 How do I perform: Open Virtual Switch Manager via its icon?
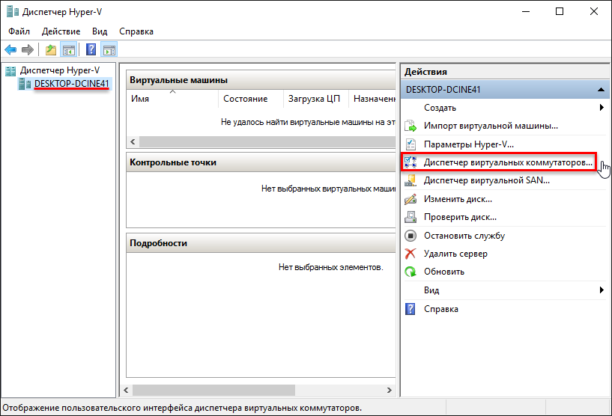(410, 162)
